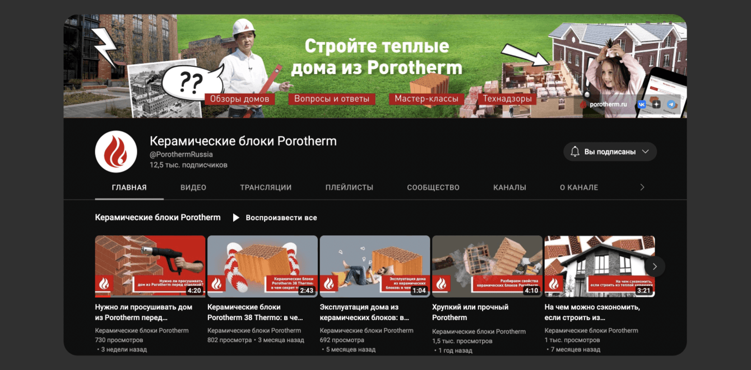
Task: Click the notification bell icon on the subscribe button
Action: 574,151
